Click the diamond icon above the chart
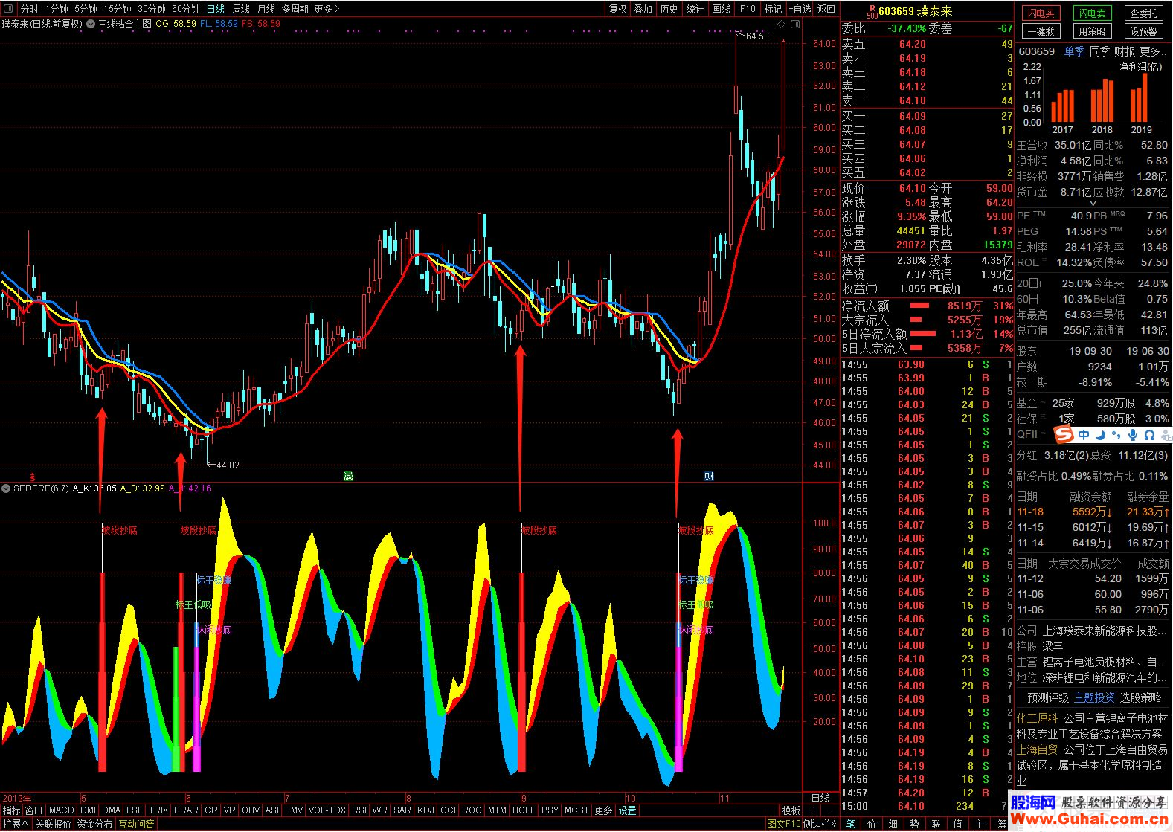This screenshot has height=832, width=1173. pos(782,25)
